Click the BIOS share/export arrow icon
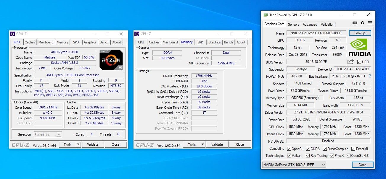The height and width of the screenshot is (179, 386). click(350, 62)
